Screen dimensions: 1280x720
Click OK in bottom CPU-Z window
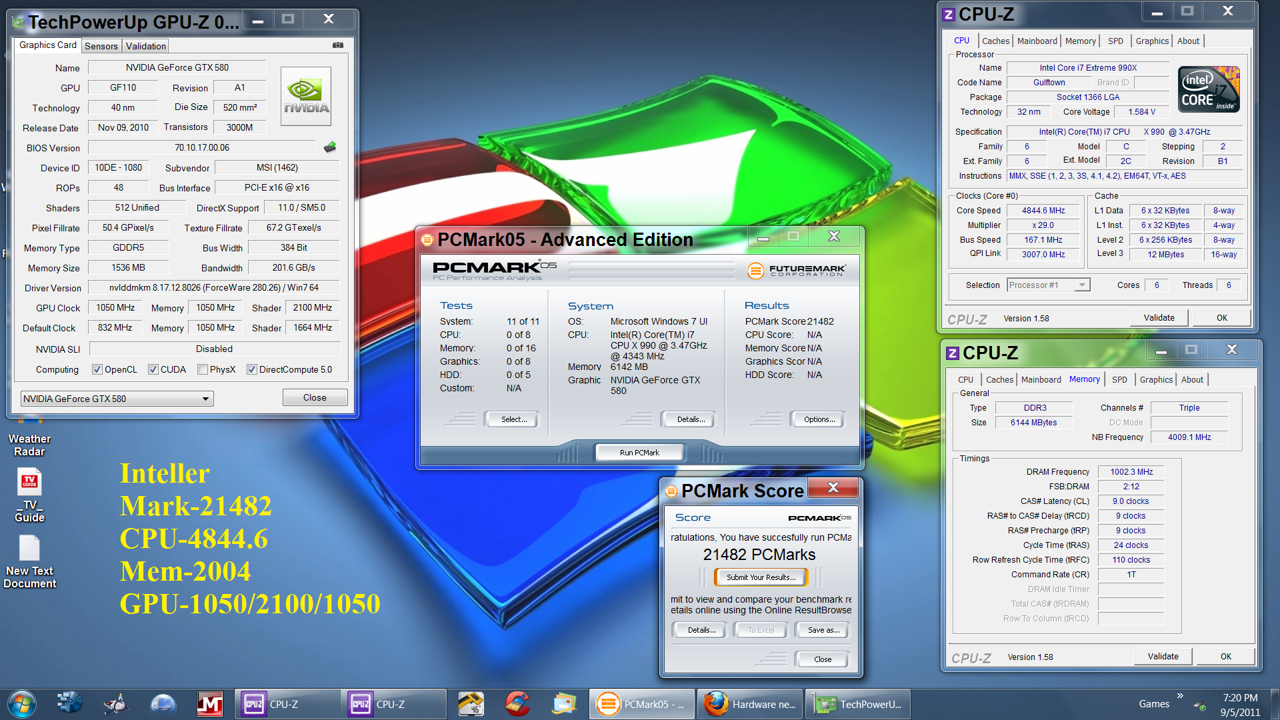click(1225, 657)
